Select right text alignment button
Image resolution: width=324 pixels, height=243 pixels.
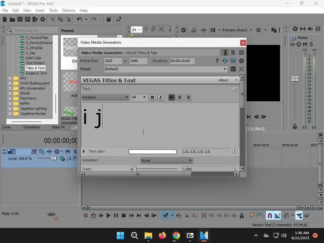pos(188,97)
